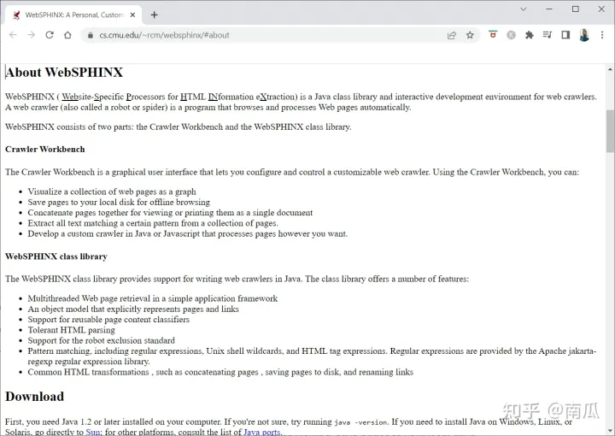Share this page from address bar

point(452,35)
